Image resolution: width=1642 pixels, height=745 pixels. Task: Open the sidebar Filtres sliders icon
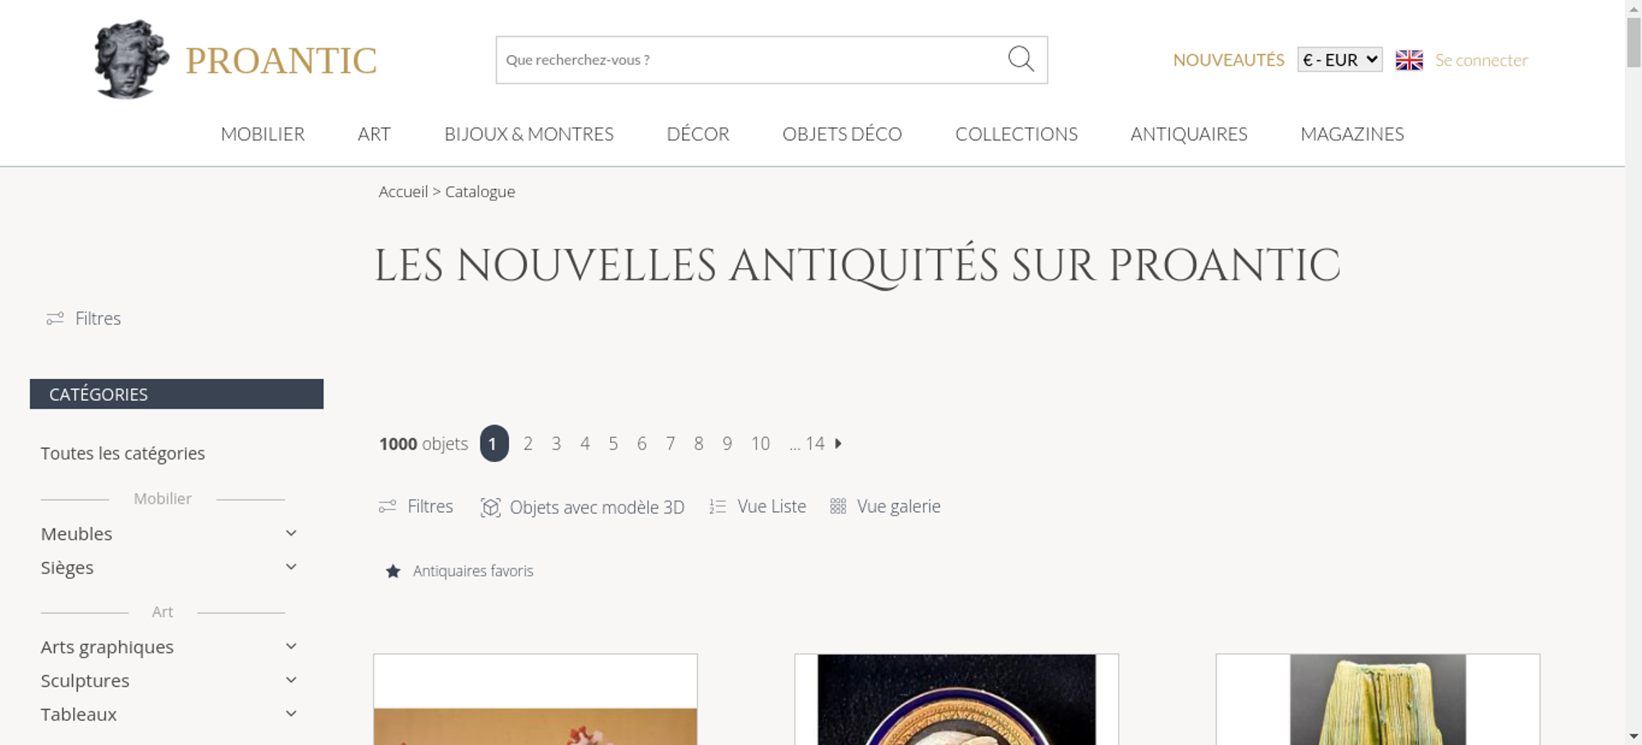[x=55, y=318]
